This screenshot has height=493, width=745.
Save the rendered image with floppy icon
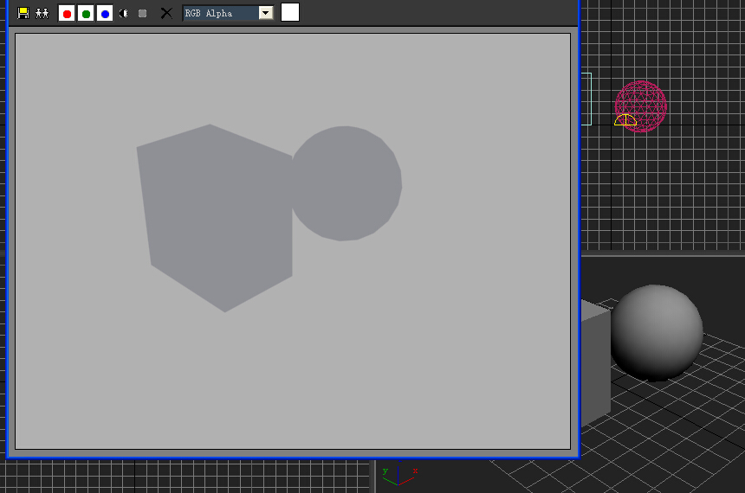tap(23, 13)
